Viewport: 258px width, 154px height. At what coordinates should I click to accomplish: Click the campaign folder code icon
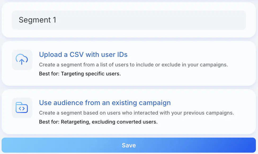22,107
